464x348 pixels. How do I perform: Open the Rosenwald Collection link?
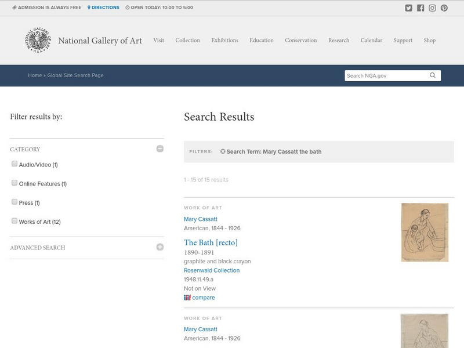pyautogui.click(x=212, y=270)
